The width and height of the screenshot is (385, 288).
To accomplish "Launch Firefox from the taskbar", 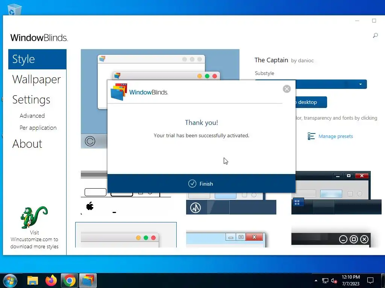I will click(51, 280).
